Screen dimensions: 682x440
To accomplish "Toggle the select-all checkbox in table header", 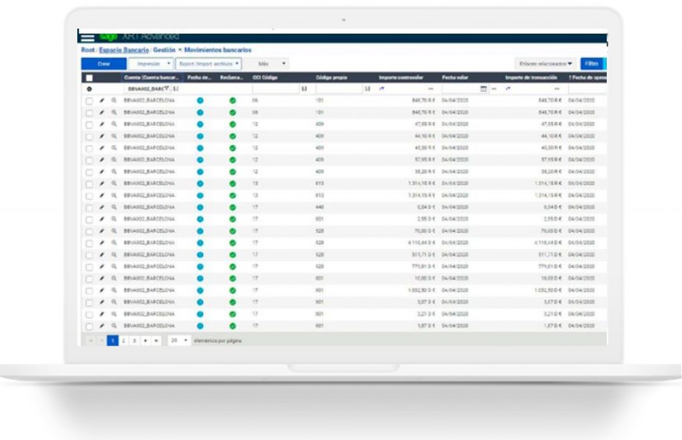I will pyautogui.click(x=89, y=78).
